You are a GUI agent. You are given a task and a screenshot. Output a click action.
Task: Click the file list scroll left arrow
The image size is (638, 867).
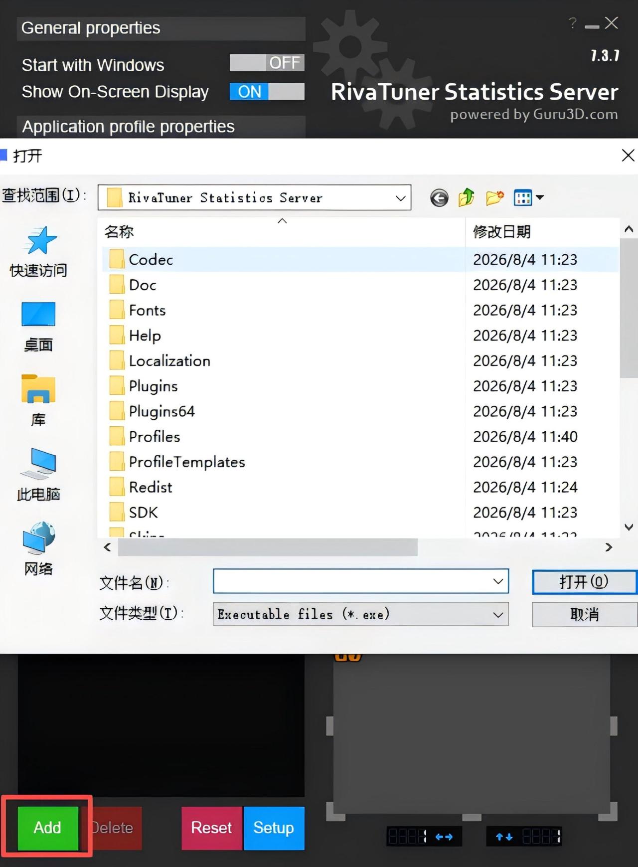(107, 547)
